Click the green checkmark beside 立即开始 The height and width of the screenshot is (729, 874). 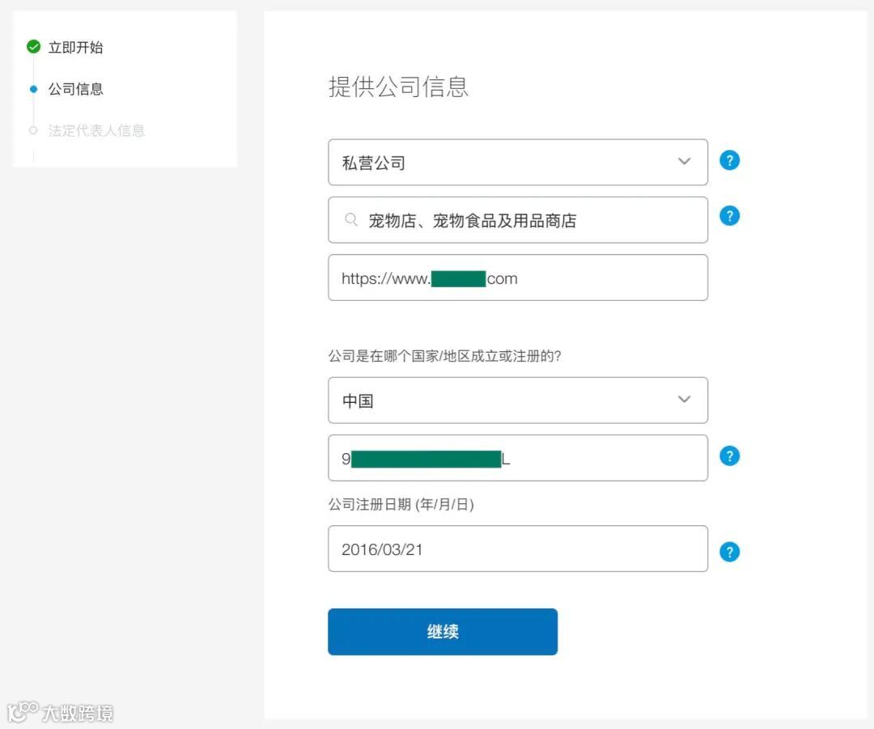point(33,47)
